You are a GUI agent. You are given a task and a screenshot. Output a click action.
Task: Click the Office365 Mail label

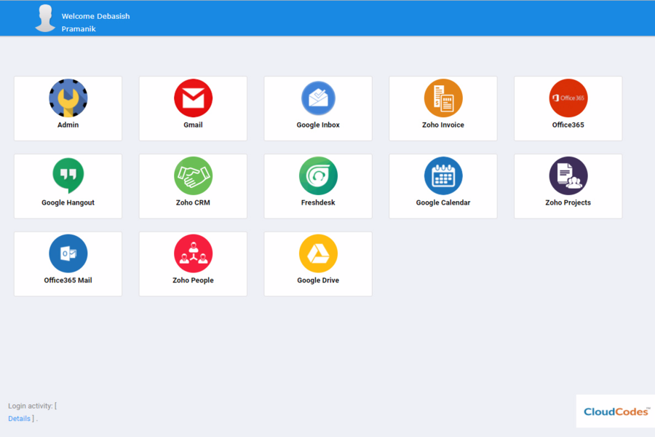pos(68,280)
